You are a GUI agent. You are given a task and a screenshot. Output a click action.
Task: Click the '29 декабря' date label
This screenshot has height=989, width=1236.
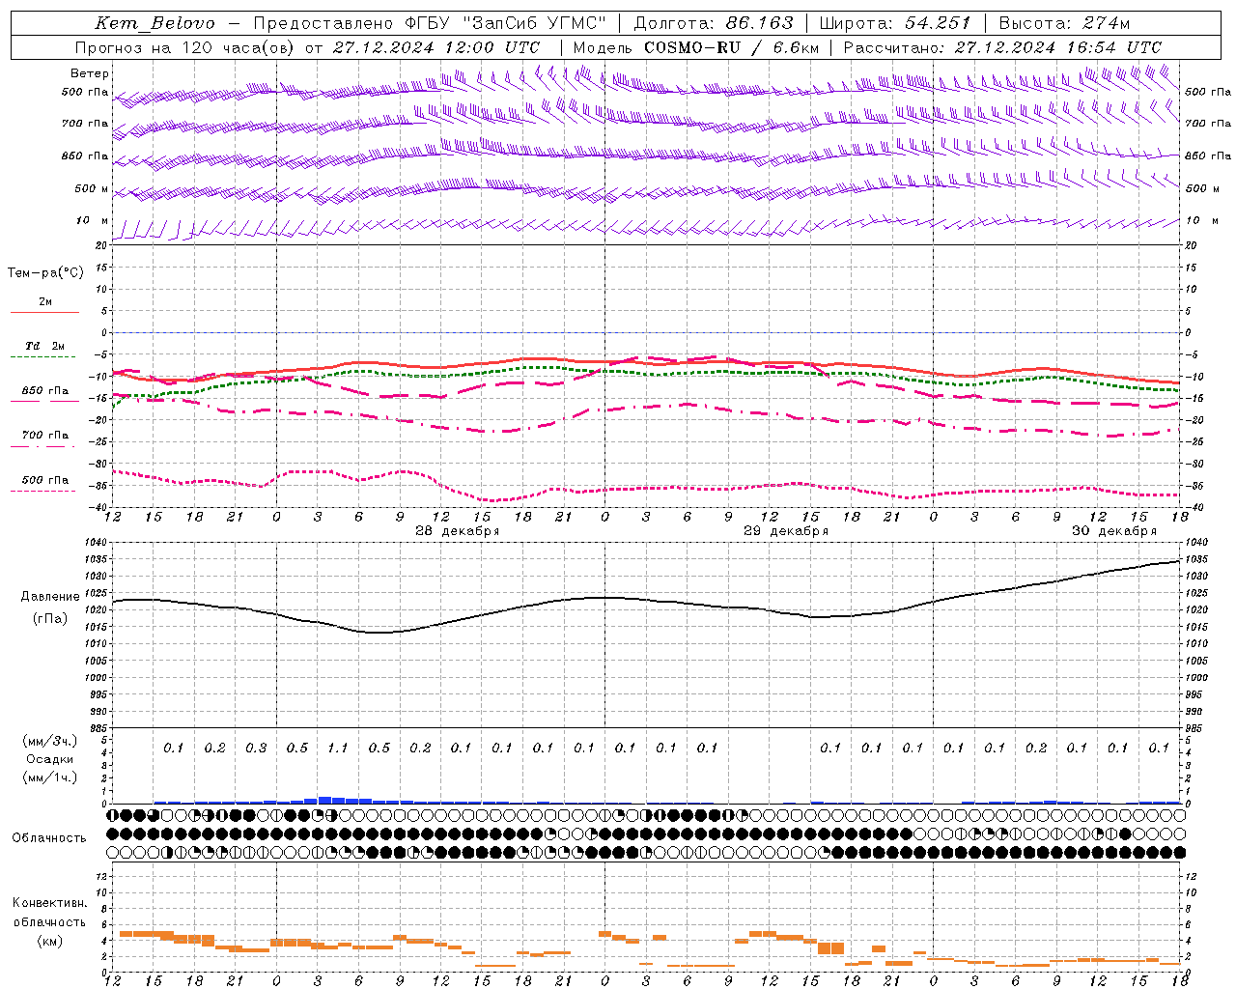click(785, 531)
